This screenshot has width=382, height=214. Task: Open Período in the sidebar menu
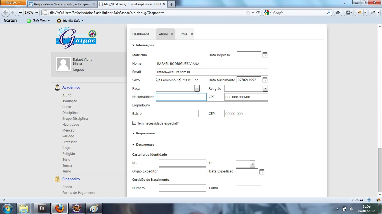68,136
